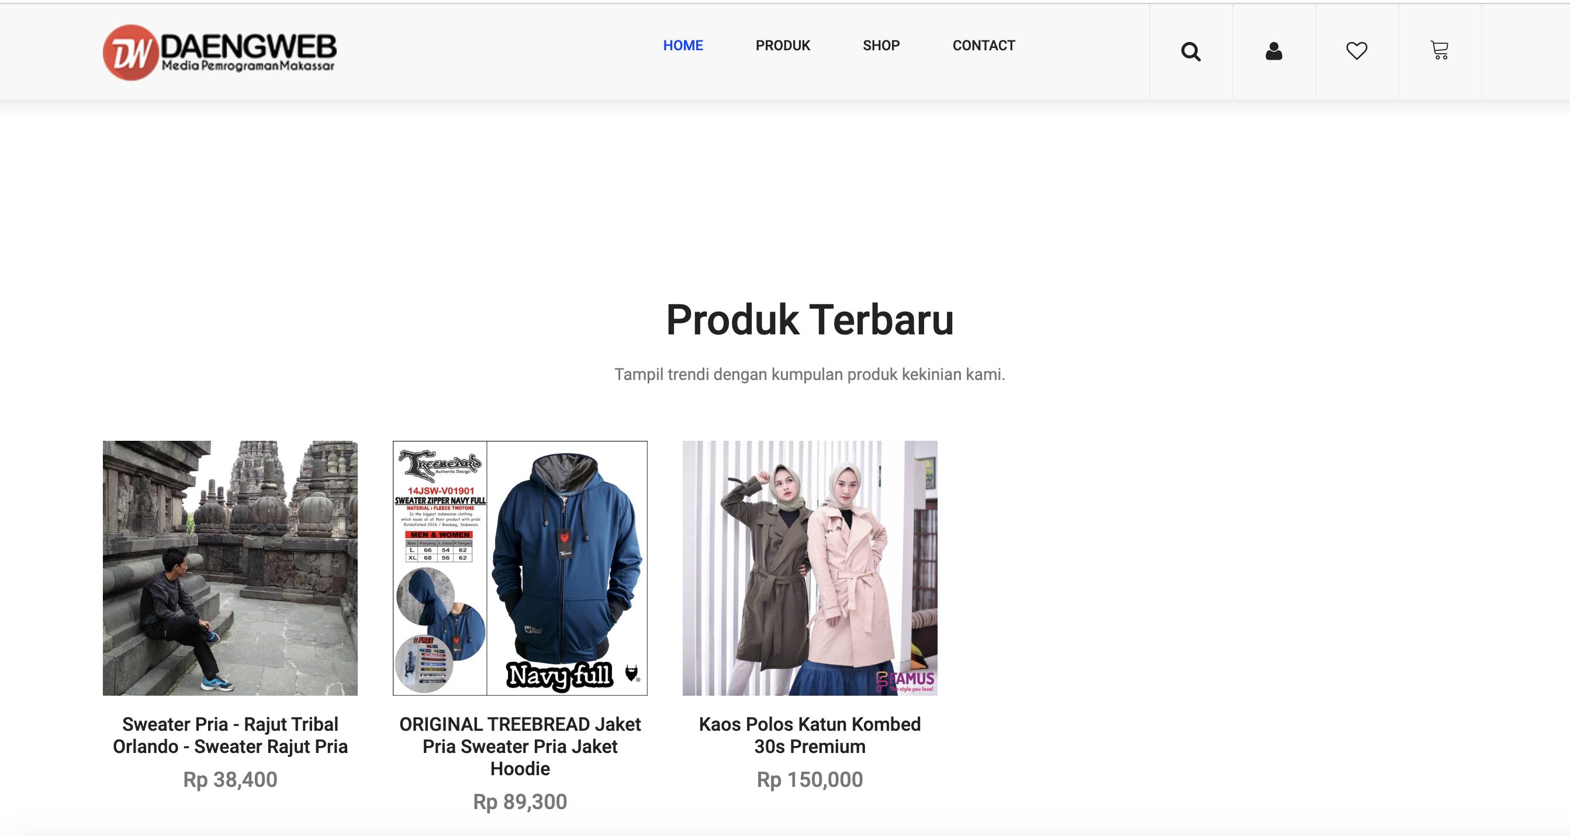
Task: Open the Sweater Pria temple photo thumbnail
Action: pos(230,568)
